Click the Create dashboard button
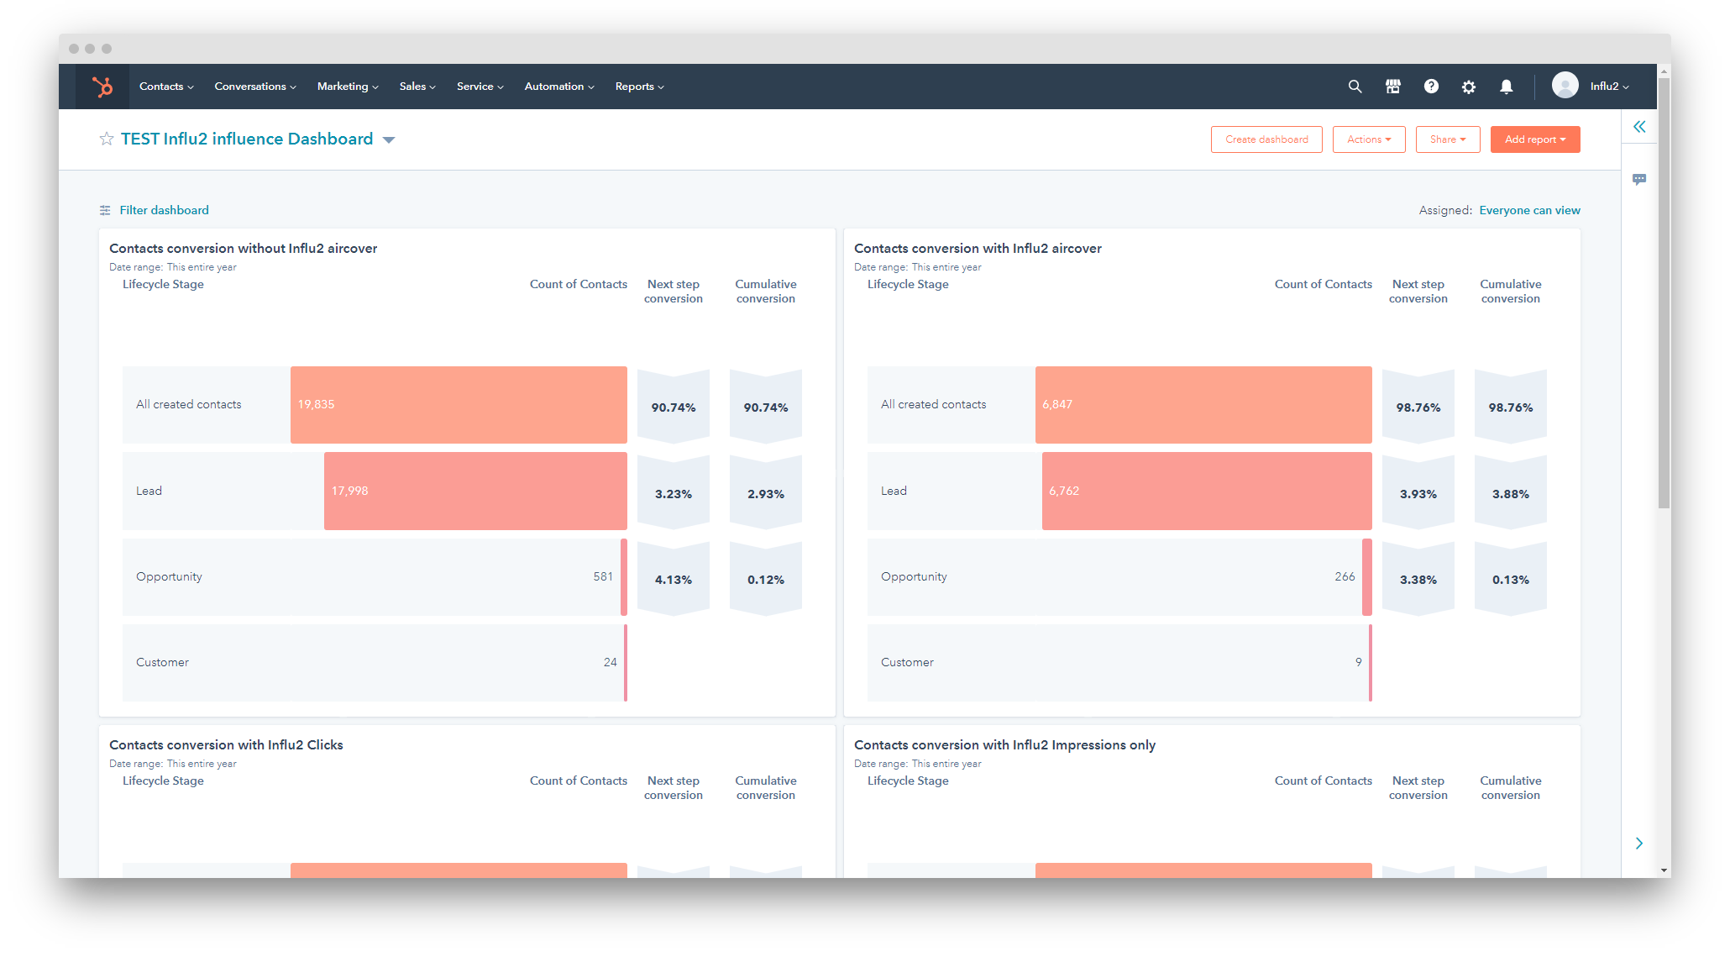The image size is (1730, 962). pos(1266,139)
